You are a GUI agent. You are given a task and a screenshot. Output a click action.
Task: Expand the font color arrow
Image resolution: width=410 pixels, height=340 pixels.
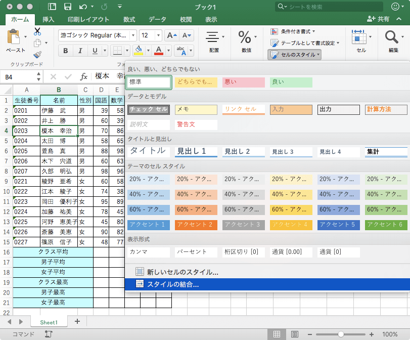(x=168, y=51)
